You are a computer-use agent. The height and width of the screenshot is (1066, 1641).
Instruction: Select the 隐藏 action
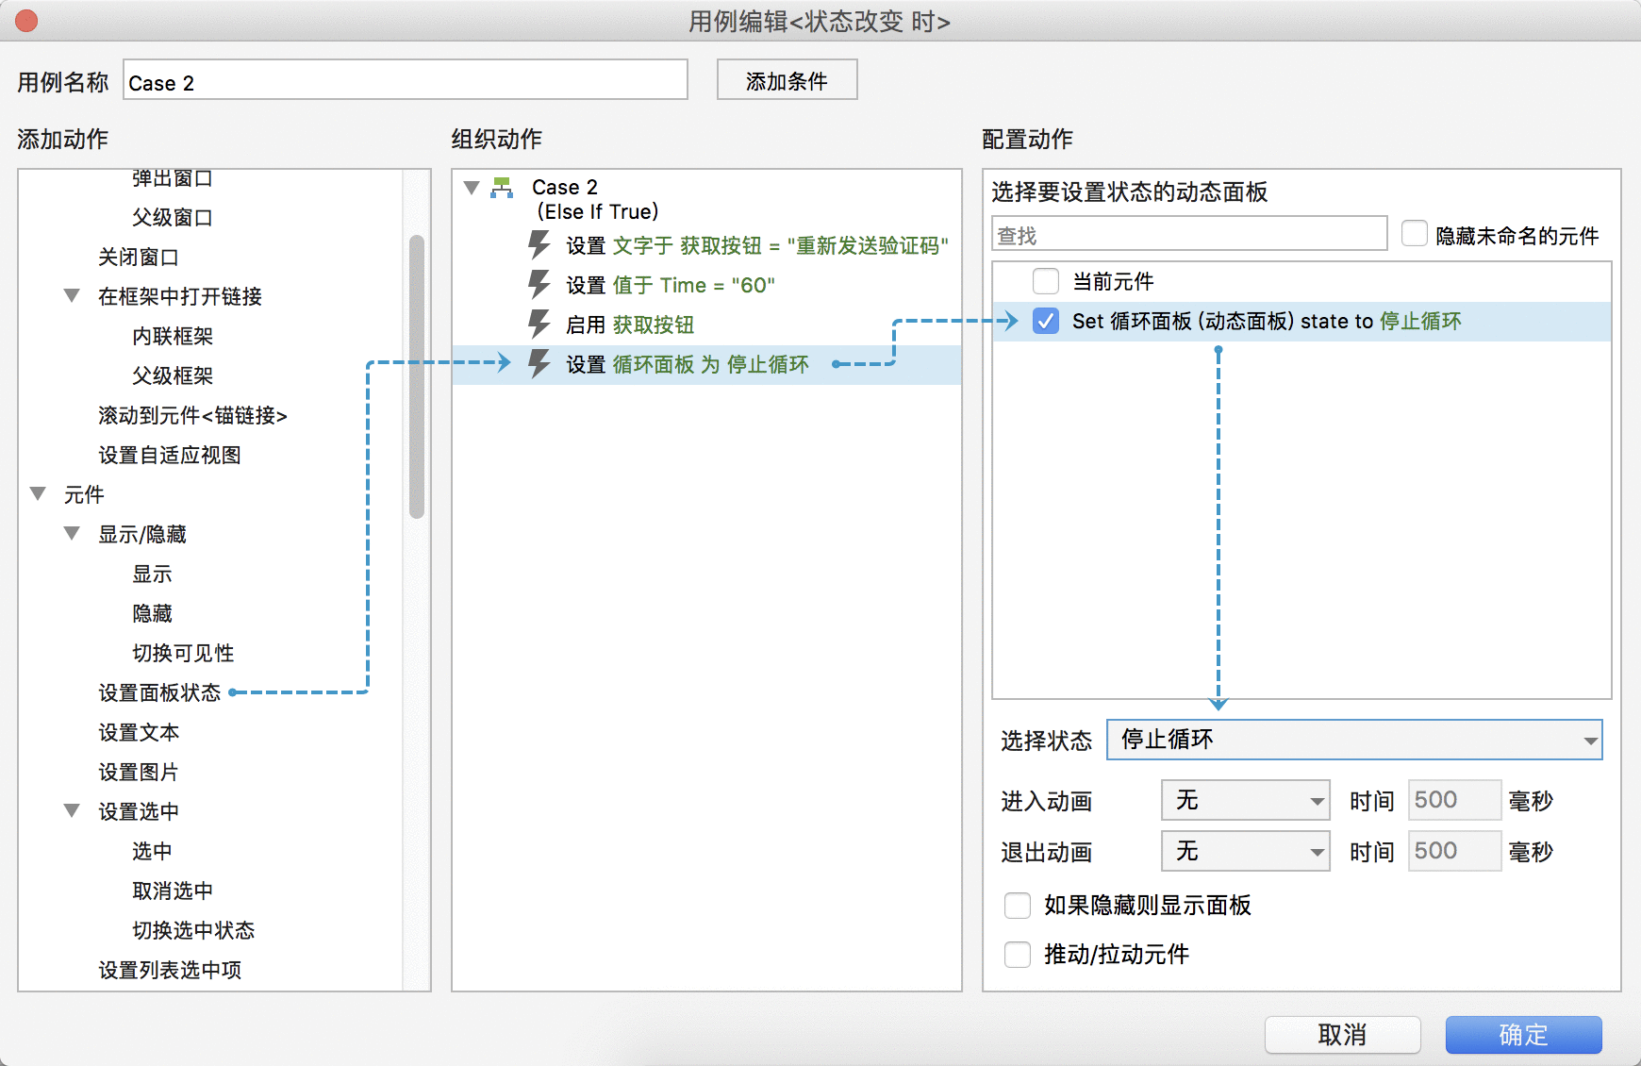(152, 613)
